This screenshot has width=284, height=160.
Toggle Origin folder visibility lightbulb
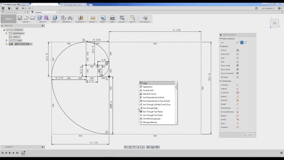click(10, 40)
